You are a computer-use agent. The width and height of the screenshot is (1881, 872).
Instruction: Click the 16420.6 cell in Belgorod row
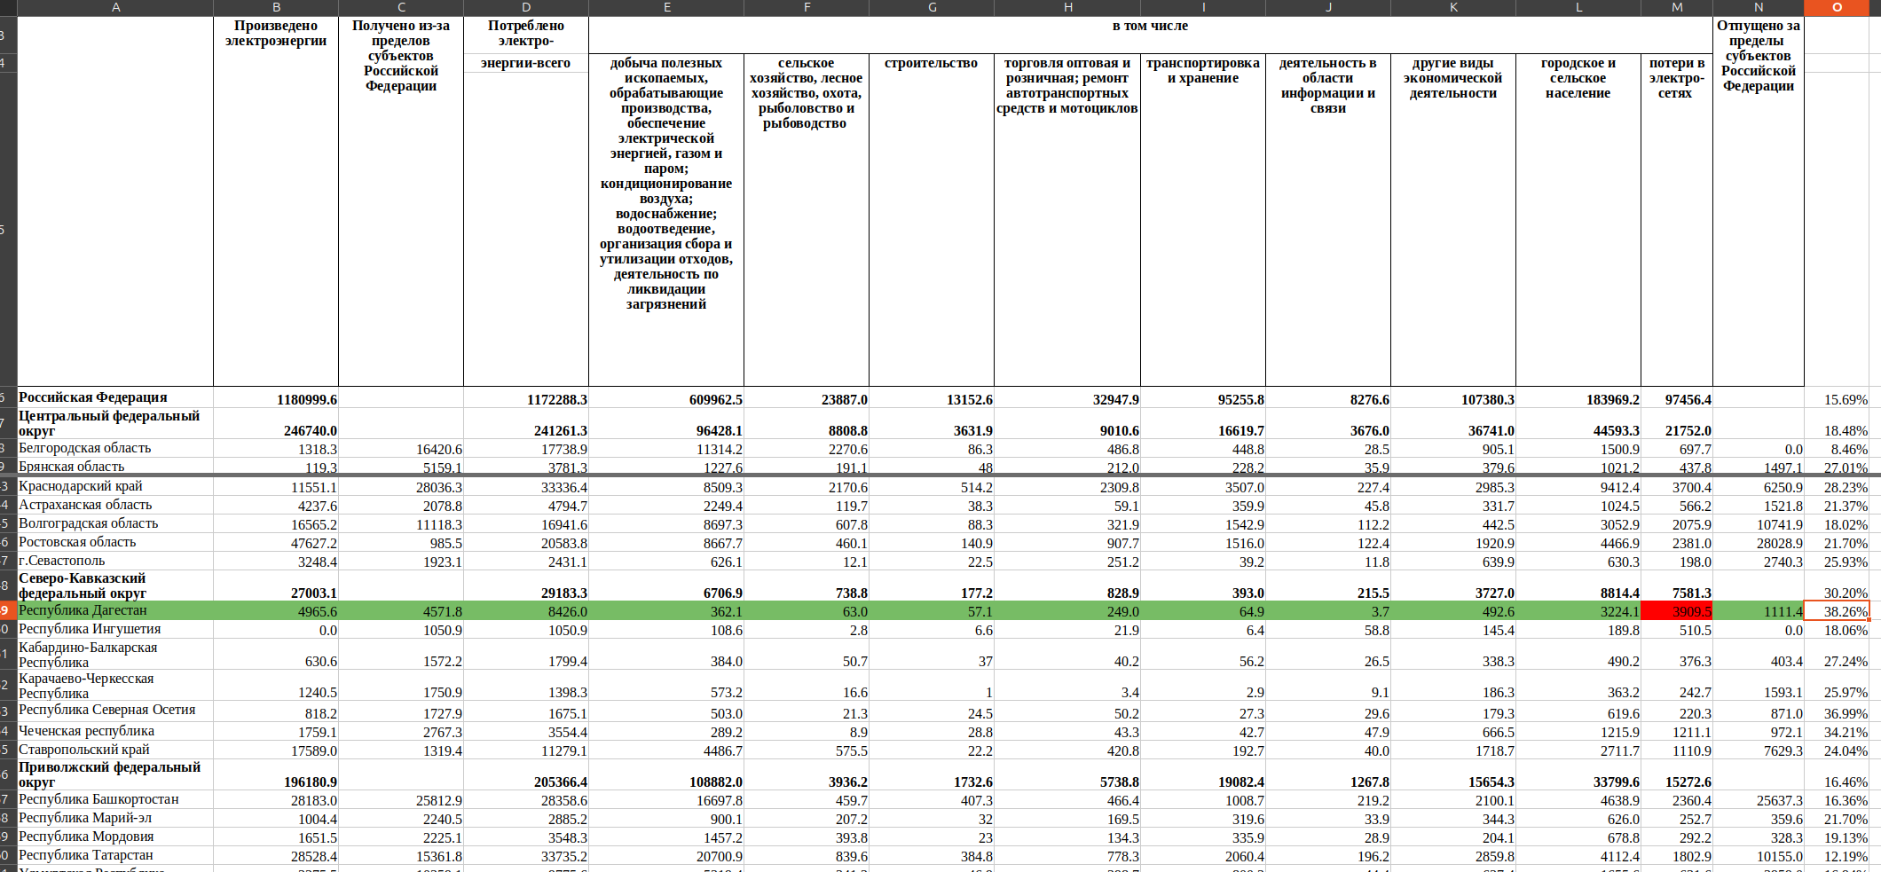tap(401, 449)
